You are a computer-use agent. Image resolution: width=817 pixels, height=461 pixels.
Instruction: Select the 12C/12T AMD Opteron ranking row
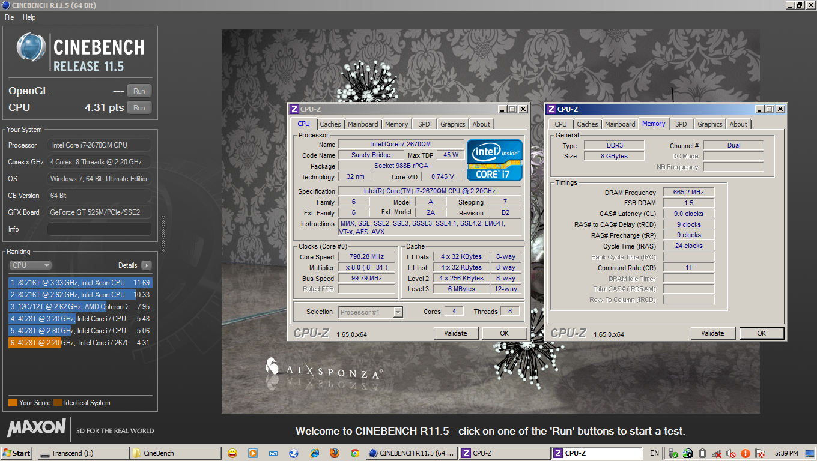click(x=80, y=307)
